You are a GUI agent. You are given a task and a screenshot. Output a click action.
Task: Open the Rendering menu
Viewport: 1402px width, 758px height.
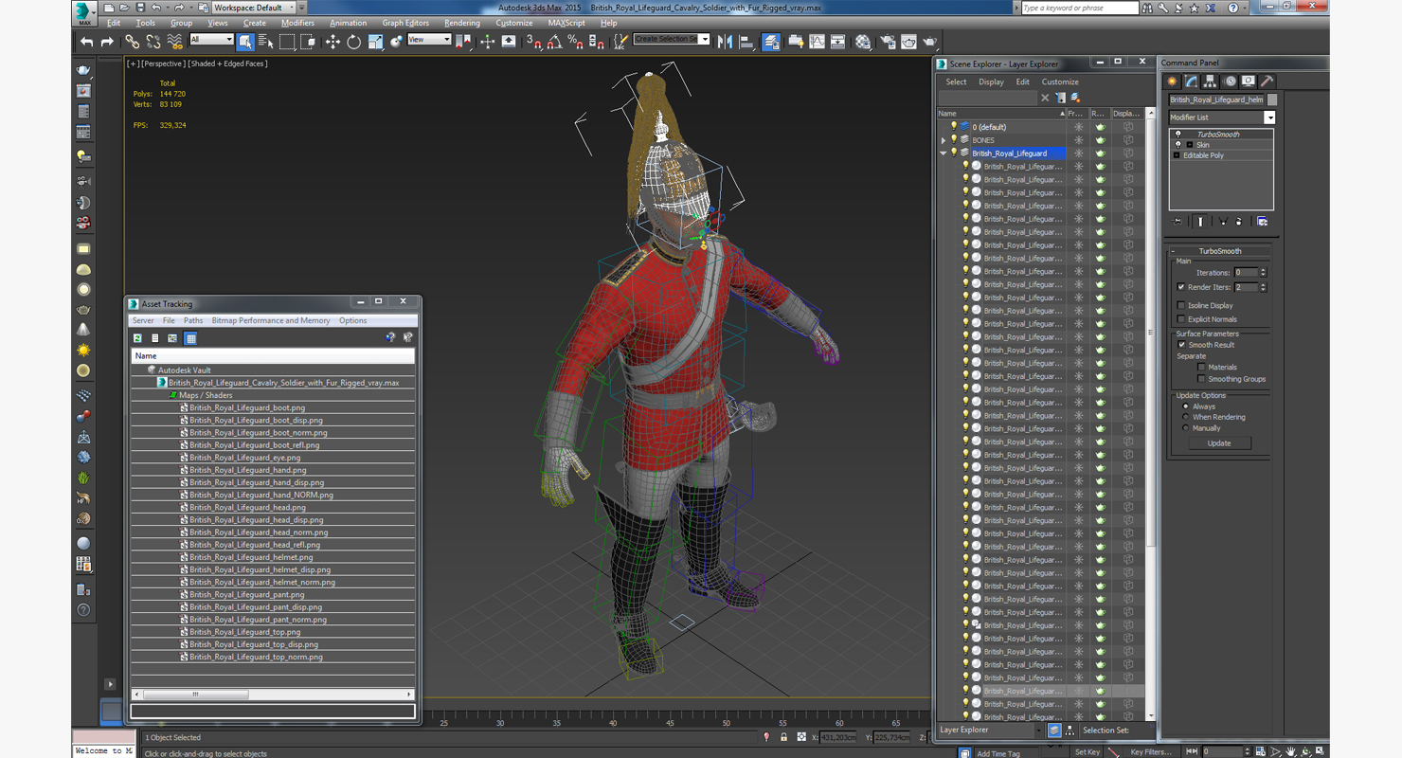[x=461, y=23]
